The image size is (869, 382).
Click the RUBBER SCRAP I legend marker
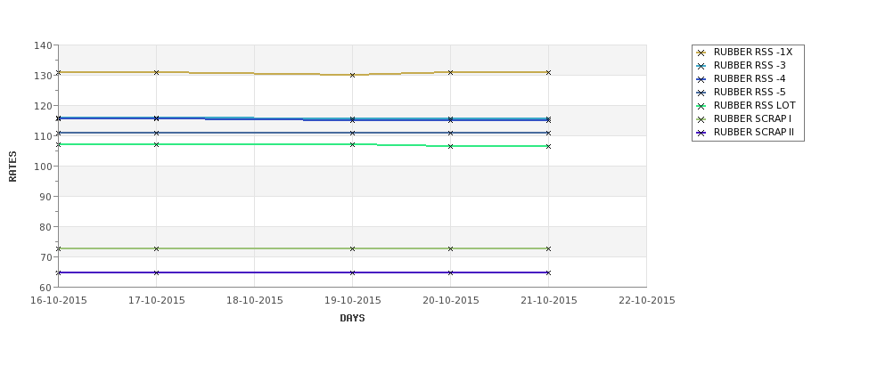[x=701, y=119]
